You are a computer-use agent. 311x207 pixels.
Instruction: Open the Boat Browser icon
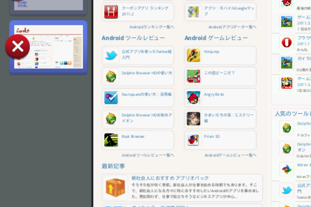pos(111,140)
